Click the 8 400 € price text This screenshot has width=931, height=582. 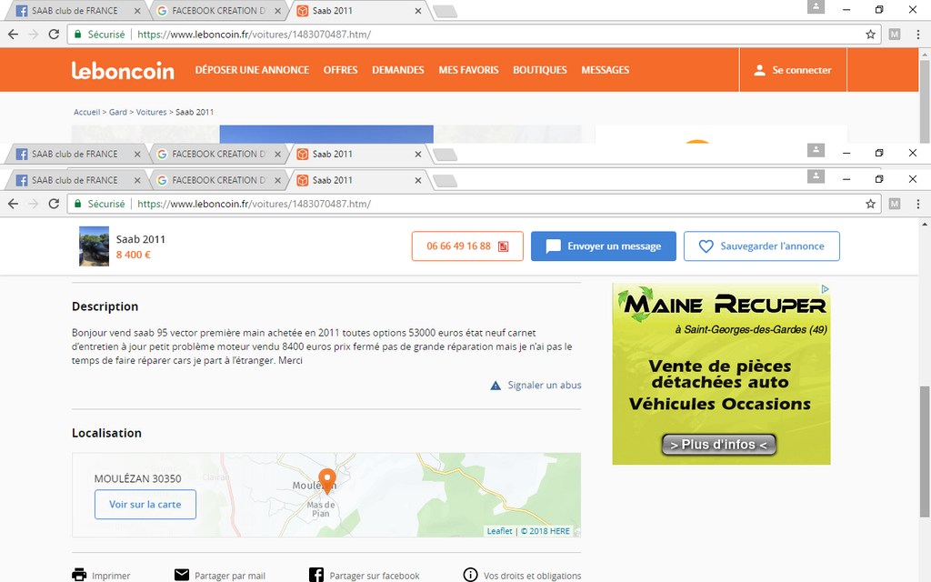[134, 255]
